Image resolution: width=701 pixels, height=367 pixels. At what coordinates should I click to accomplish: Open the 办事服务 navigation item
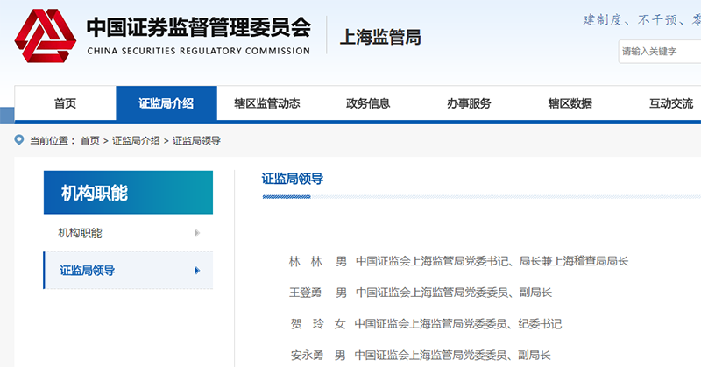pyautogui.click(x=469, y=103)
